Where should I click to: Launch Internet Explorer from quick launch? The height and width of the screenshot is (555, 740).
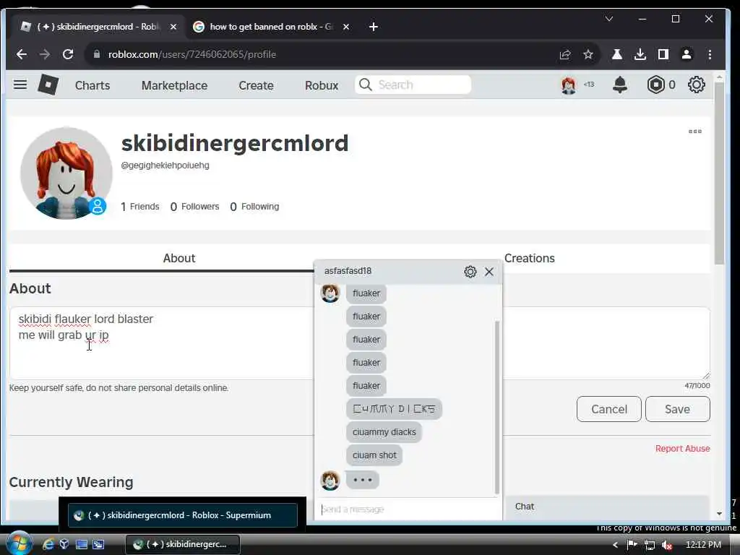[48, 545]
